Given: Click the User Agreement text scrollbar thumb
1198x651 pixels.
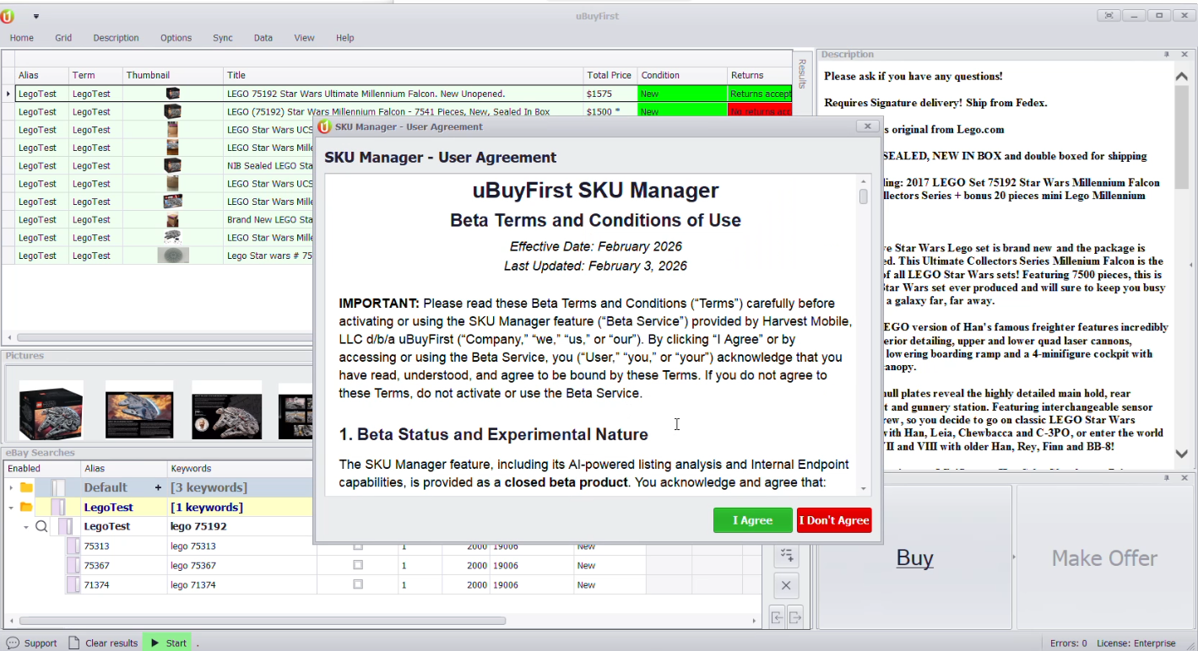Looking at the screenshot, I should [x=864, y=196].
